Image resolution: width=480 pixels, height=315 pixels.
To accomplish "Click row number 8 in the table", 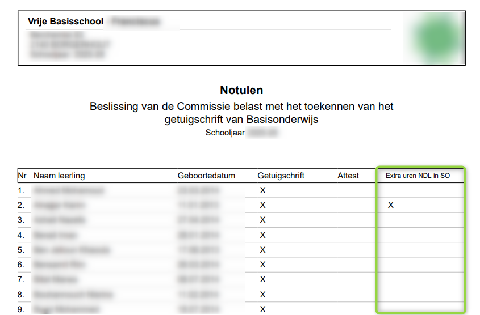I will tap(22, 295).
